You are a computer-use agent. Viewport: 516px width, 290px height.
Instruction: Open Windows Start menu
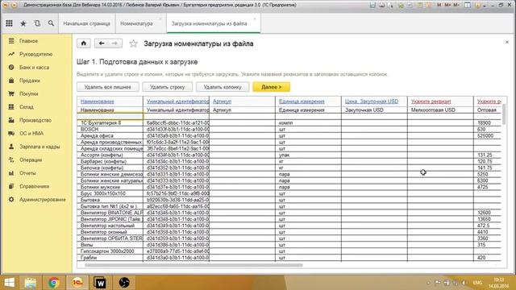pos(9,283)
